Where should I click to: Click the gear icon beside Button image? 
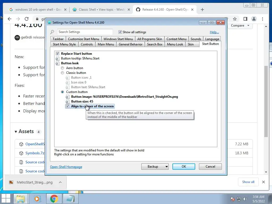point(67,97)
